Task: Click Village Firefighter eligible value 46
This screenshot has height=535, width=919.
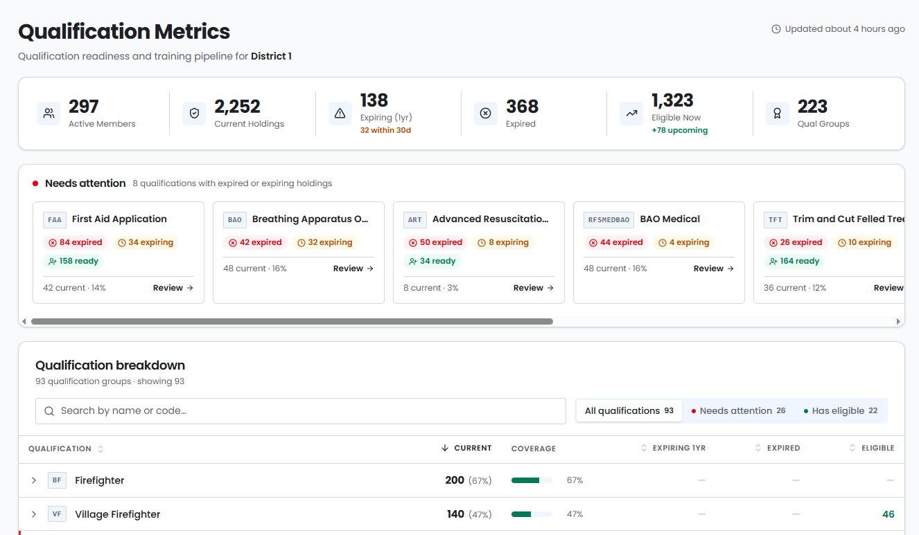Action: (888, 514)
